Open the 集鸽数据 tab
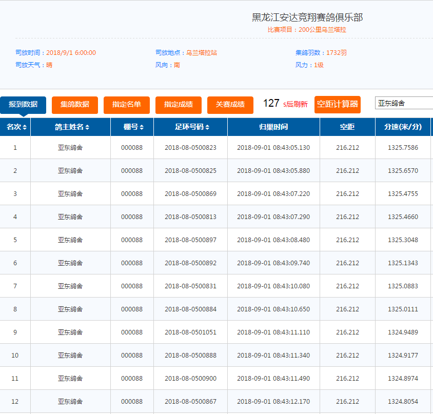The width and height of the screenshot is (433, 414). click(x=75, y=104)
